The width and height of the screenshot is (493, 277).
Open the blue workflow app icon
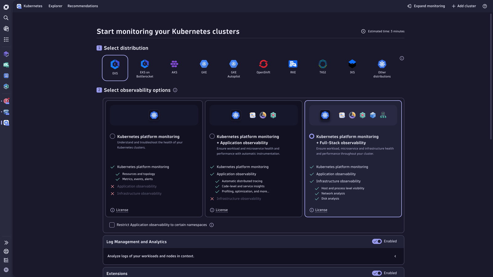coord(6,76)
